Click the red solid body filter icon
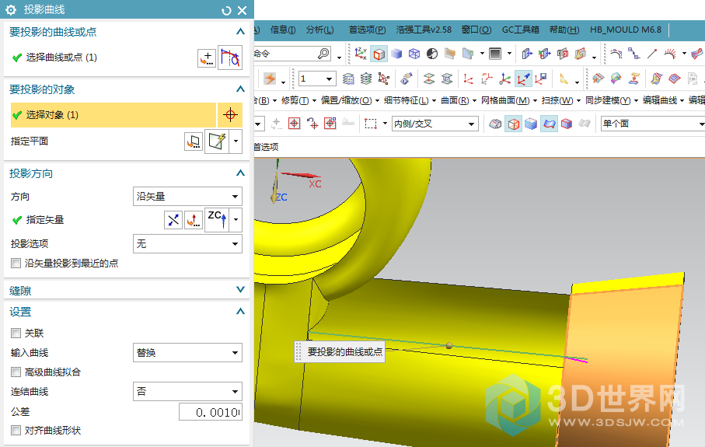The image size is (705, 447). [567, 124]
